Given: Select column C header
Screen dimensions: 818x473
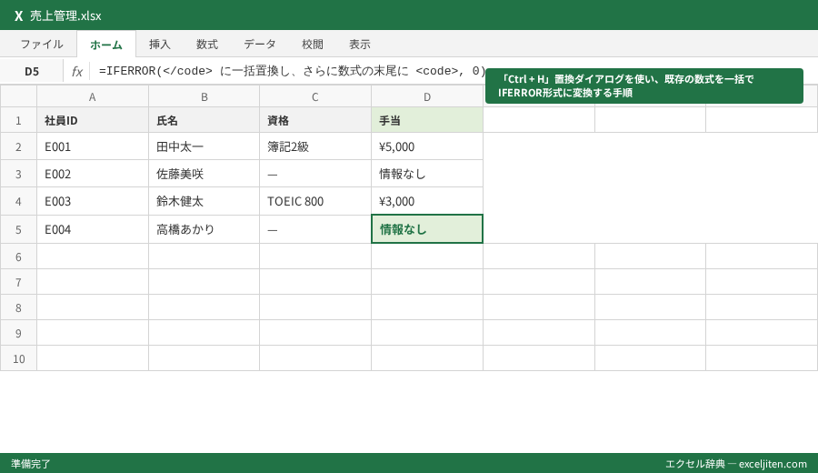Looking at the screenshot, I should point(315,96).
